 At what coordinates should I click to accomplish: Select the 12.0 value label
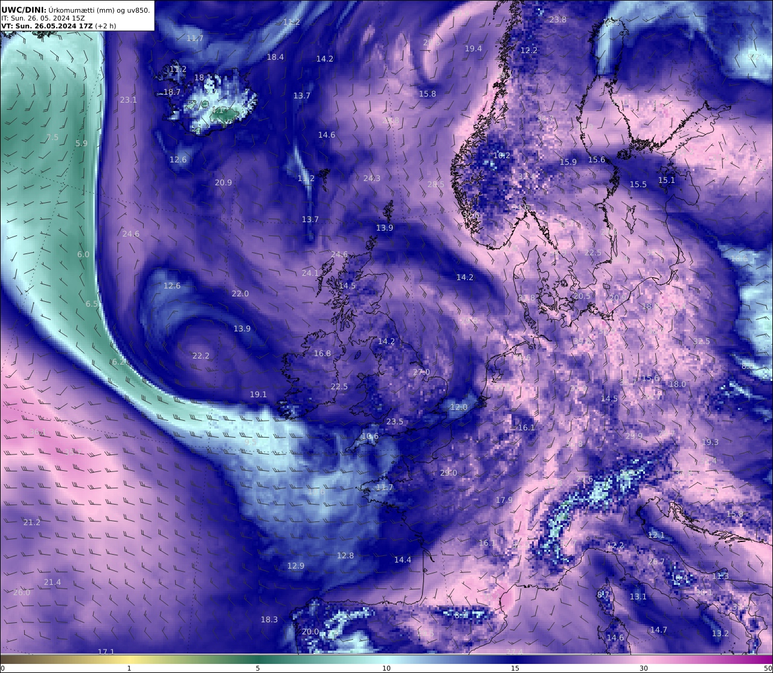459,407
